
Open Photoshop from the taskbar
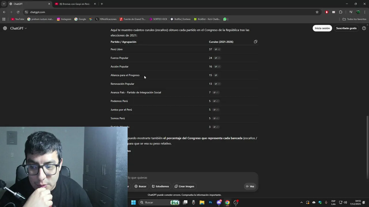point(210,202)
